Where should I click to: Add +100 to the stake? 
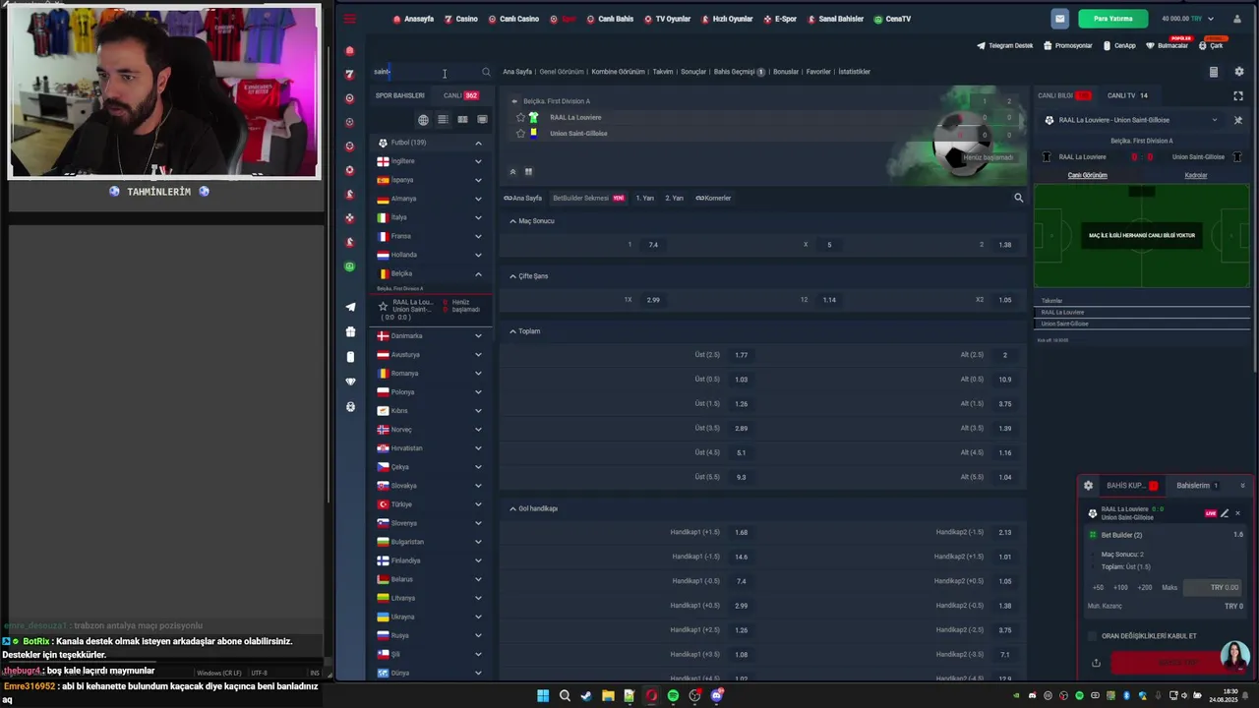point(1120,587)
